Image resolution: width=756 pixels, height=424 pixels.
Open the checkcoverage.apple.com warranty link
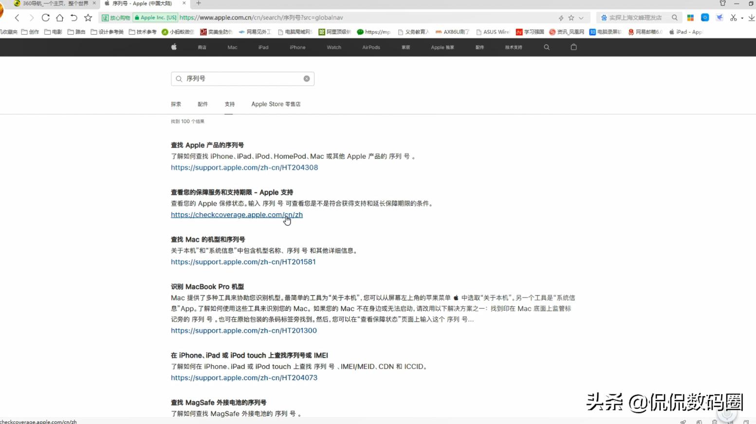pyautogui.click(x=237, y=214)
